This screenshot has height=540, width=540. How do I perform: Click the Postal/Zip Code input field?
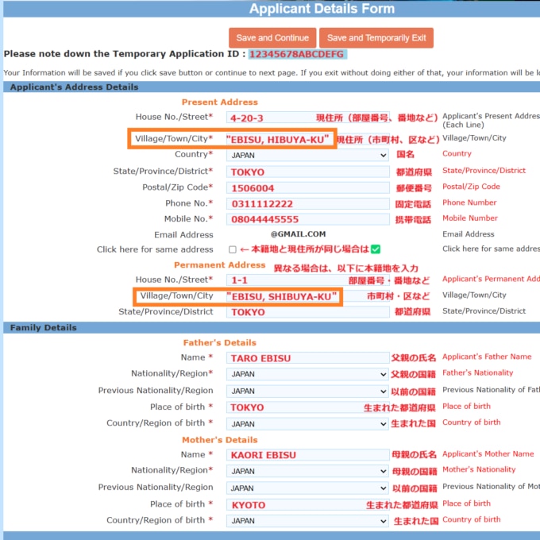pyautogui.click(x=307, y=188)
